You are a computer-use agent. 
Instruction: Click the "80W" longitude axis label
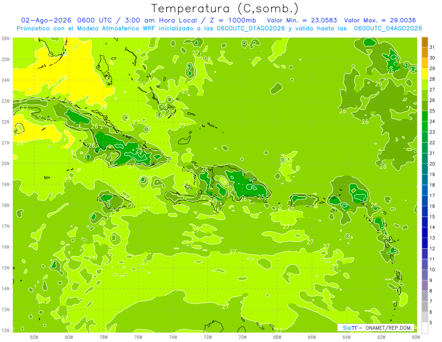coord(69,337)
